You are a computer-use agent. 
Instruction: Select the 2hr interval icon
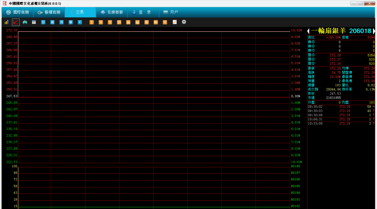[x=147, y=22]
